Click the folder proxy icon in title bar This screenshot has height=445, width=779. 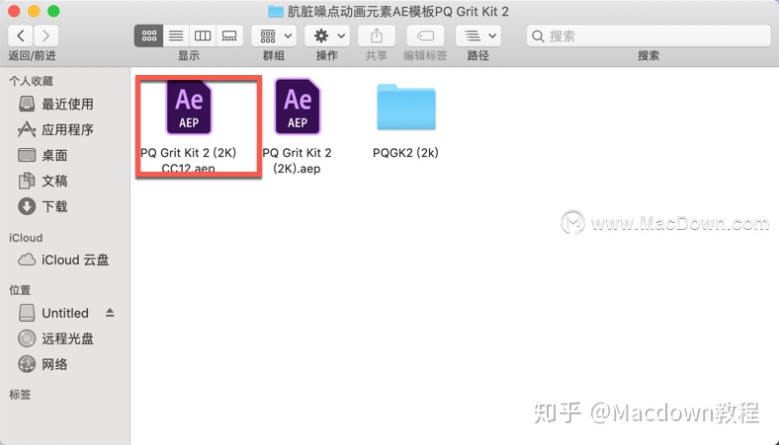click(x=275, y=11)
